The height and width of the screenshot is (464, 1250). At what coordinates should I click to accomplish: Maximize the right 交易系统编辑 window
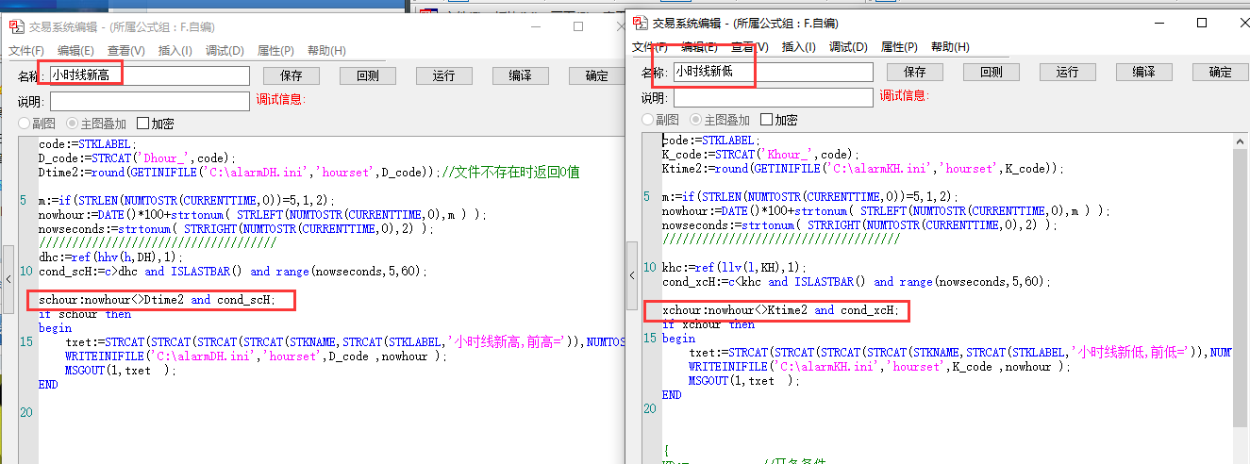[x=1202, y=23]
